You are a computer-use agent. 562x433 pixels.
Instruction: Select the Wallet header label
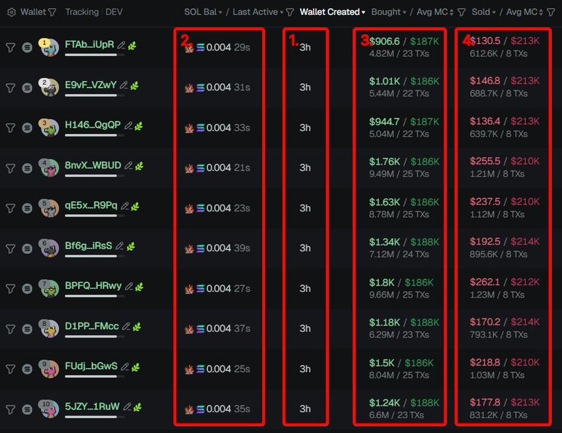coord(33,12)
